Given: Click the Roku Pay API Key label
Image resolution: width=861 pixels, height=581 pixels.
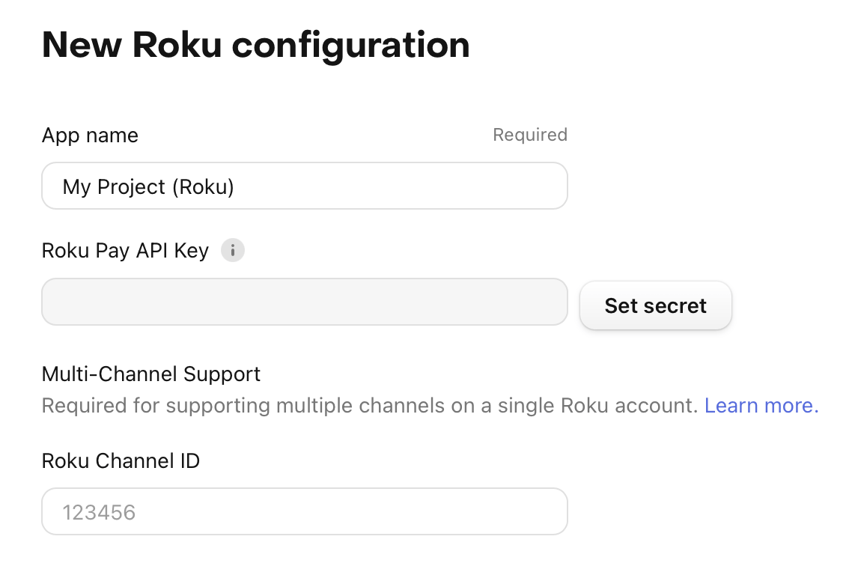Looking at the screenshot, I should pos(125,250).
